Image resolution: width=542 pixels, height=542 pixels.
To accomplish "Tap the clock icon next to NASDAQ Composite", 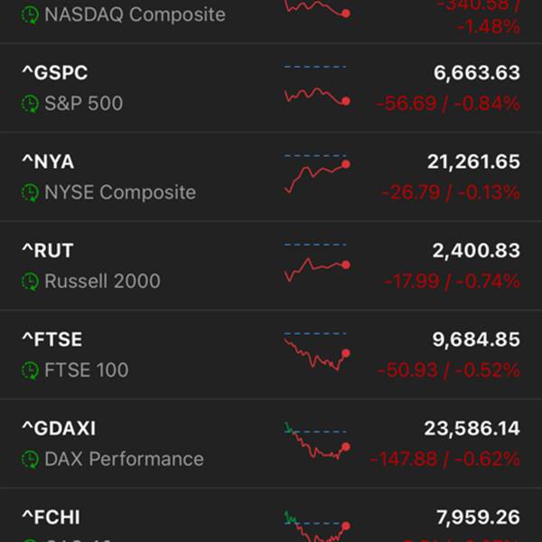I will (x=32, y=15).
